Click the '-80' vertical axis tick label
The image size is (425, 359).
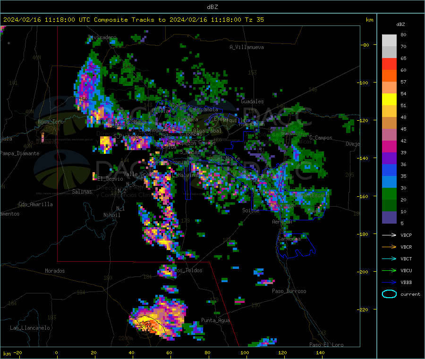[365, 45]
